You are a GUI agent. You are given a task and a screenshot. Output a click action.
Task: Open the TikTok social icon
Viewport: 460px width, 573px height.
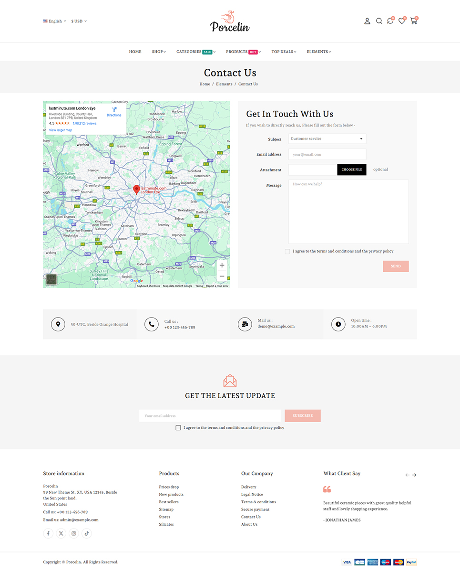click(86, 533)
